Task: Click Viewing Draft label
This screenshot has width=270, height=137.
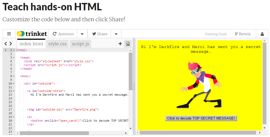Action: tap(216, 34)
